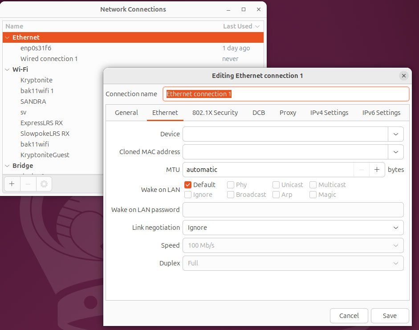Screen dimensions: 419x330
Task: Minimize the Network Connections window
Action: point(229,9)
